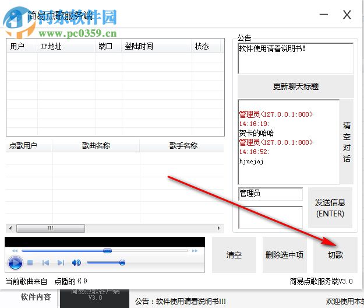Click the volume slider knob
Image resolution: width=364 pixels, height=308 pixels.
[x=122, y=262]
